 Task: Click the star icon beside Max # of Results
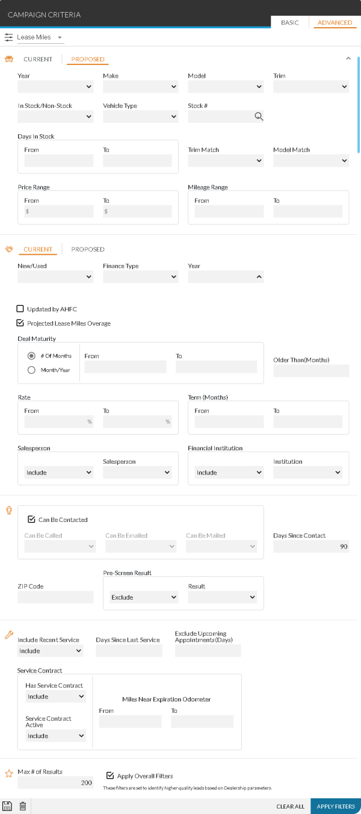click(x=9, y=773)
